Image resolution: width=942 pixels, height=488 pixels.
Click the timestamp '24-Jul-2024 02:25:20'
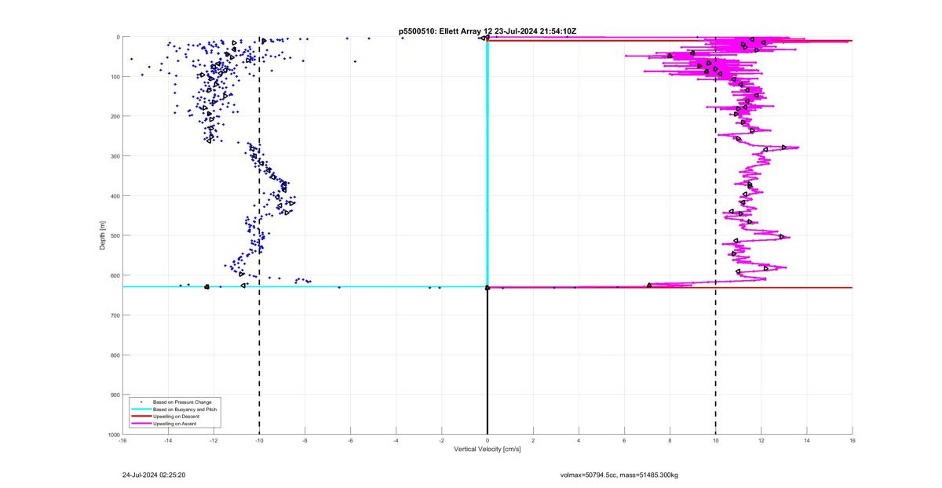pyautogui.click(x=154, y=475)
